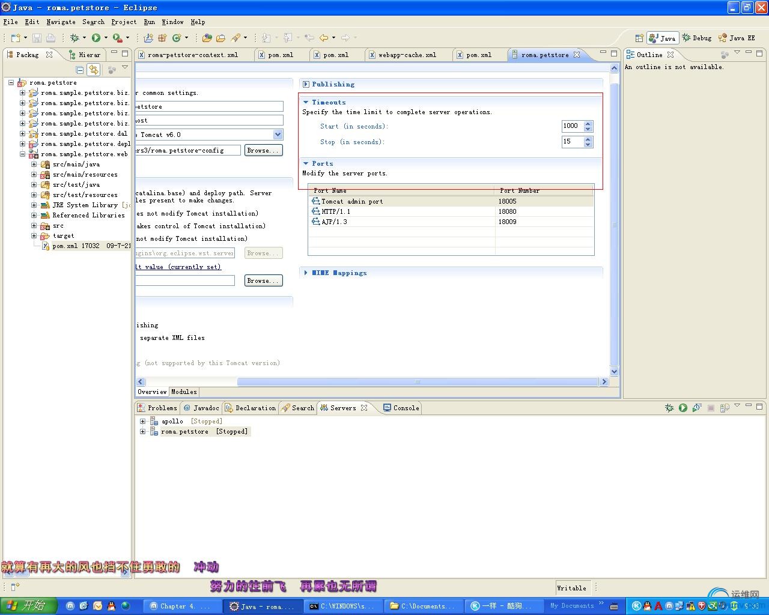Click the External Tools run icon

click(x=118, y=38)
